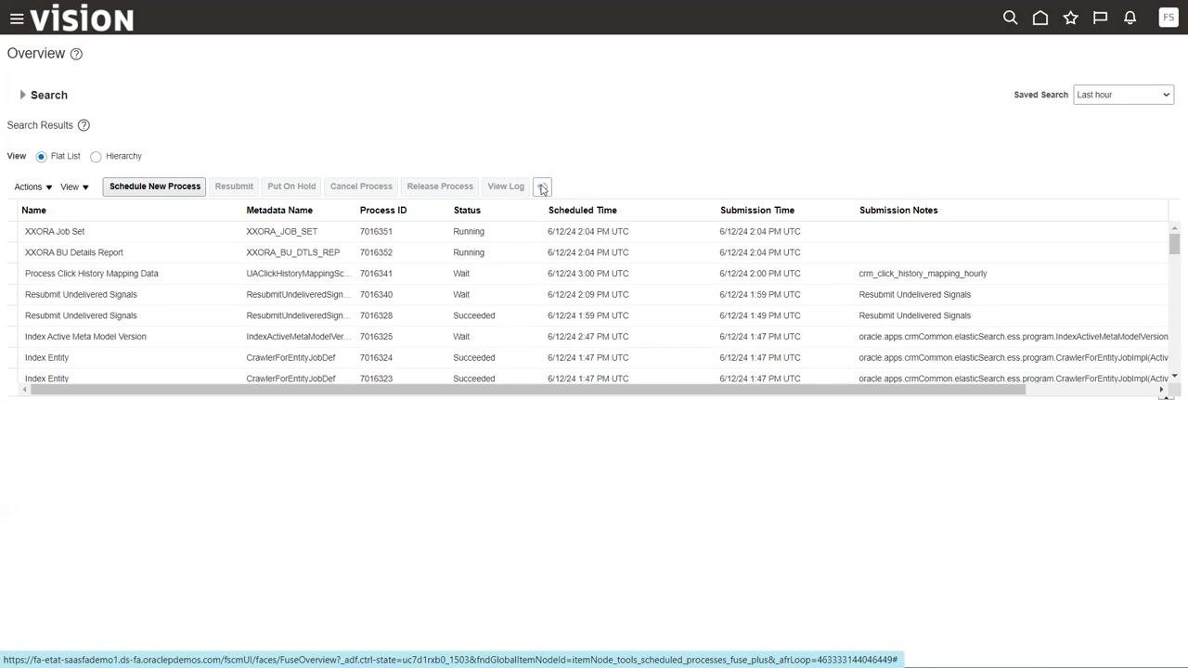
Task: Open Favorites star icon
Action: (x=1070, y=18)
